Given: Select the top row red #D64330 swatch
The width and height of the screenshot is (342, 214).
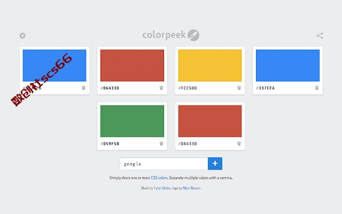Looking at the screenshot, I should coord(132,65).
